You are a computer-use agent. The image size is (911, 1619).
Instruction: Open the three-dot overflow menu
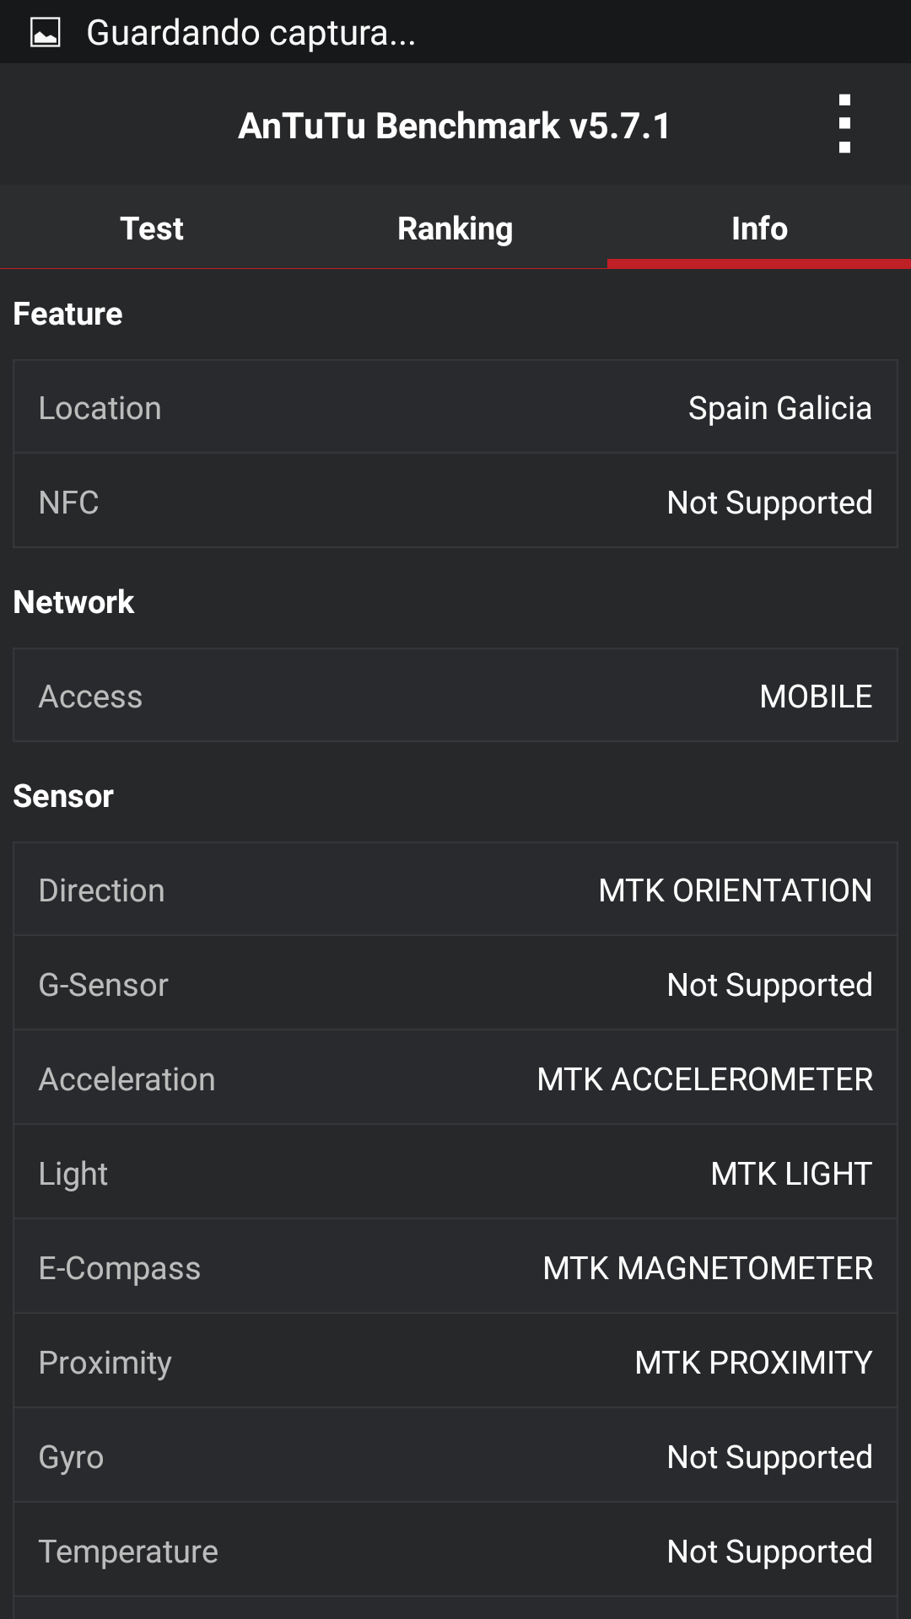coord(844,125)
